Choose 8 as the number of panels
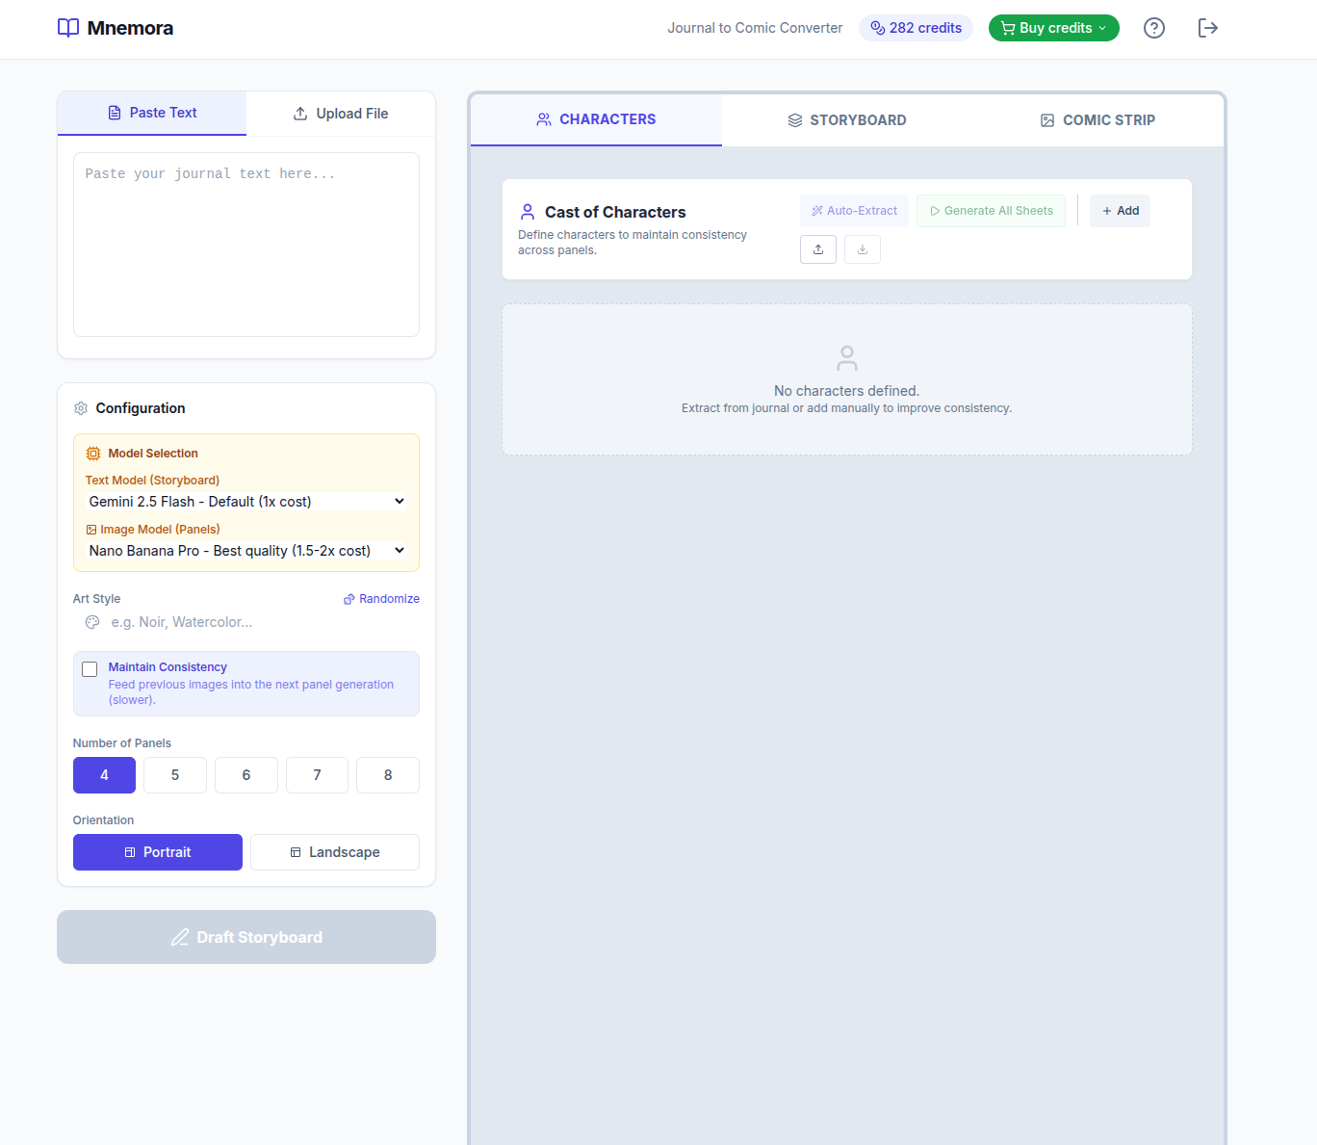The image size is (1317, 1145). (387, 775)
